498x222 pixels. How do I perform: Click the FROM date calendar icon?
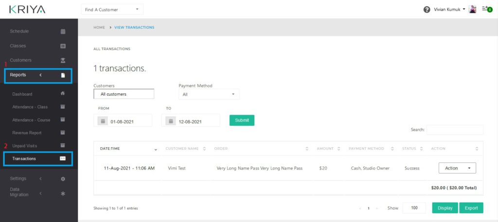coord(103,121)
